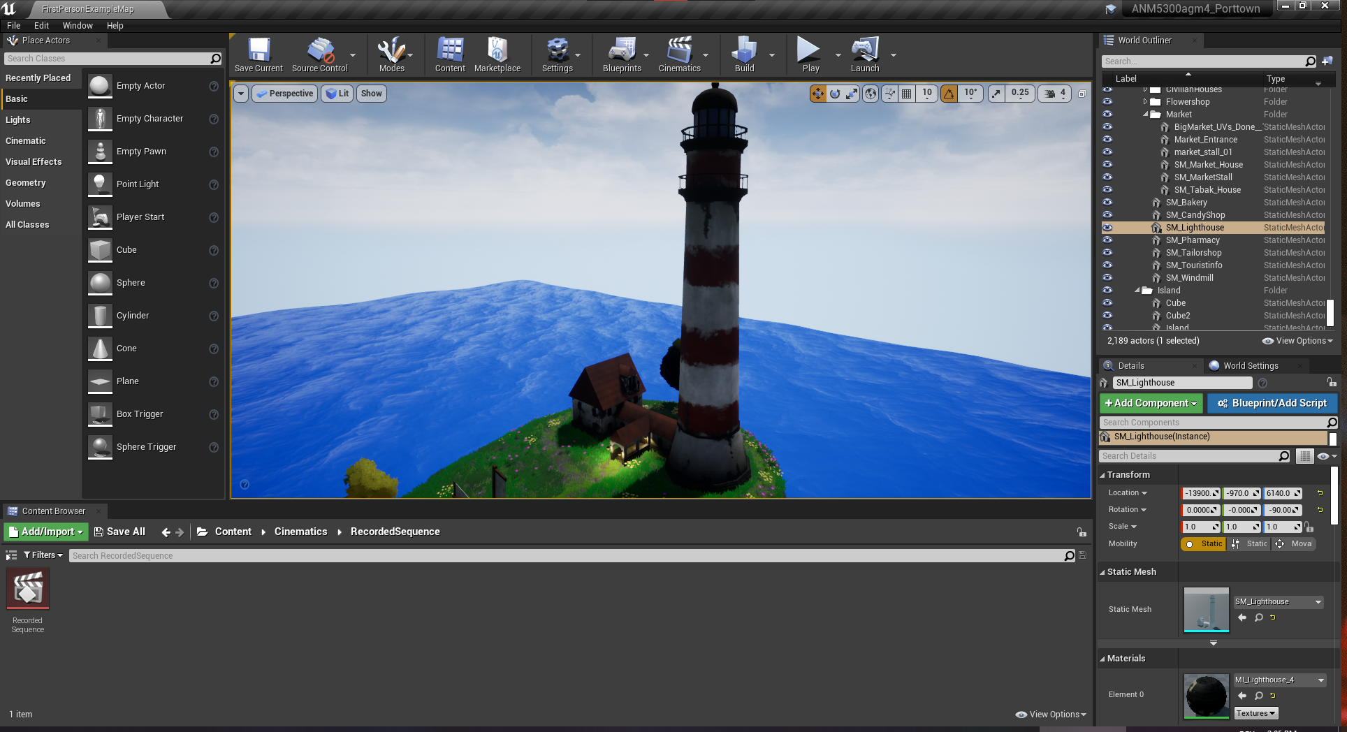The height and width of the screenshot is (732, 1347).
Task: Click the Add Component button
Action: click(1151, 404)
